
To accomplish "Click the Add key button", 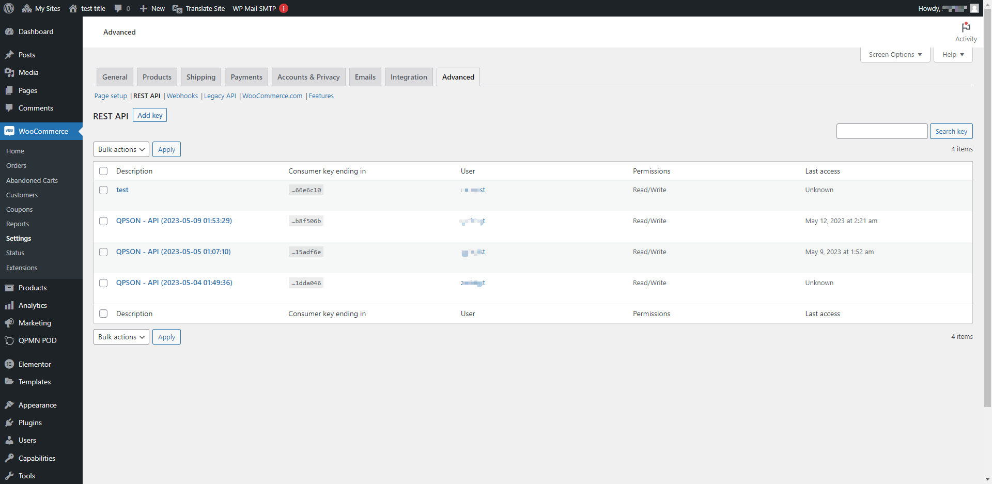I will pos(150,115).
